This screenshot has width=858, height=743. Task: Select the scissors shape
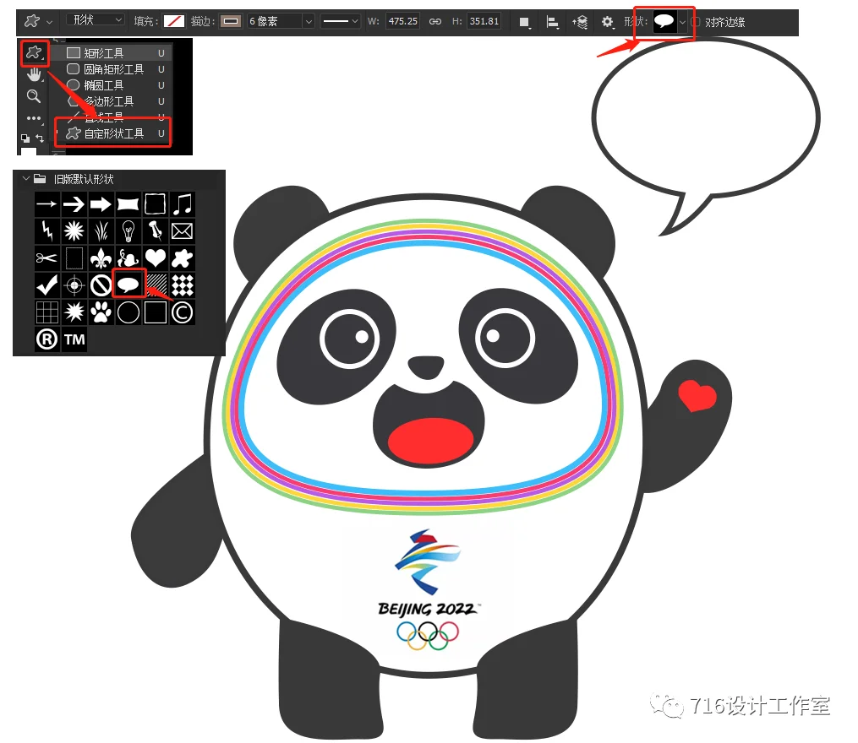coord(46,258)
